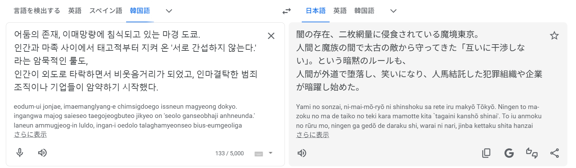Screen dimensions: 576x168
Task: Toggle the virtual keyboard icon
Action: point(259,154)
